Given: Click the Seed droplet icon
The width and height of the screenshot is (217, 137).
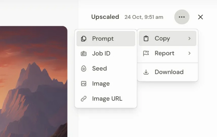Looking at the screenshot, I should (84, 69).
